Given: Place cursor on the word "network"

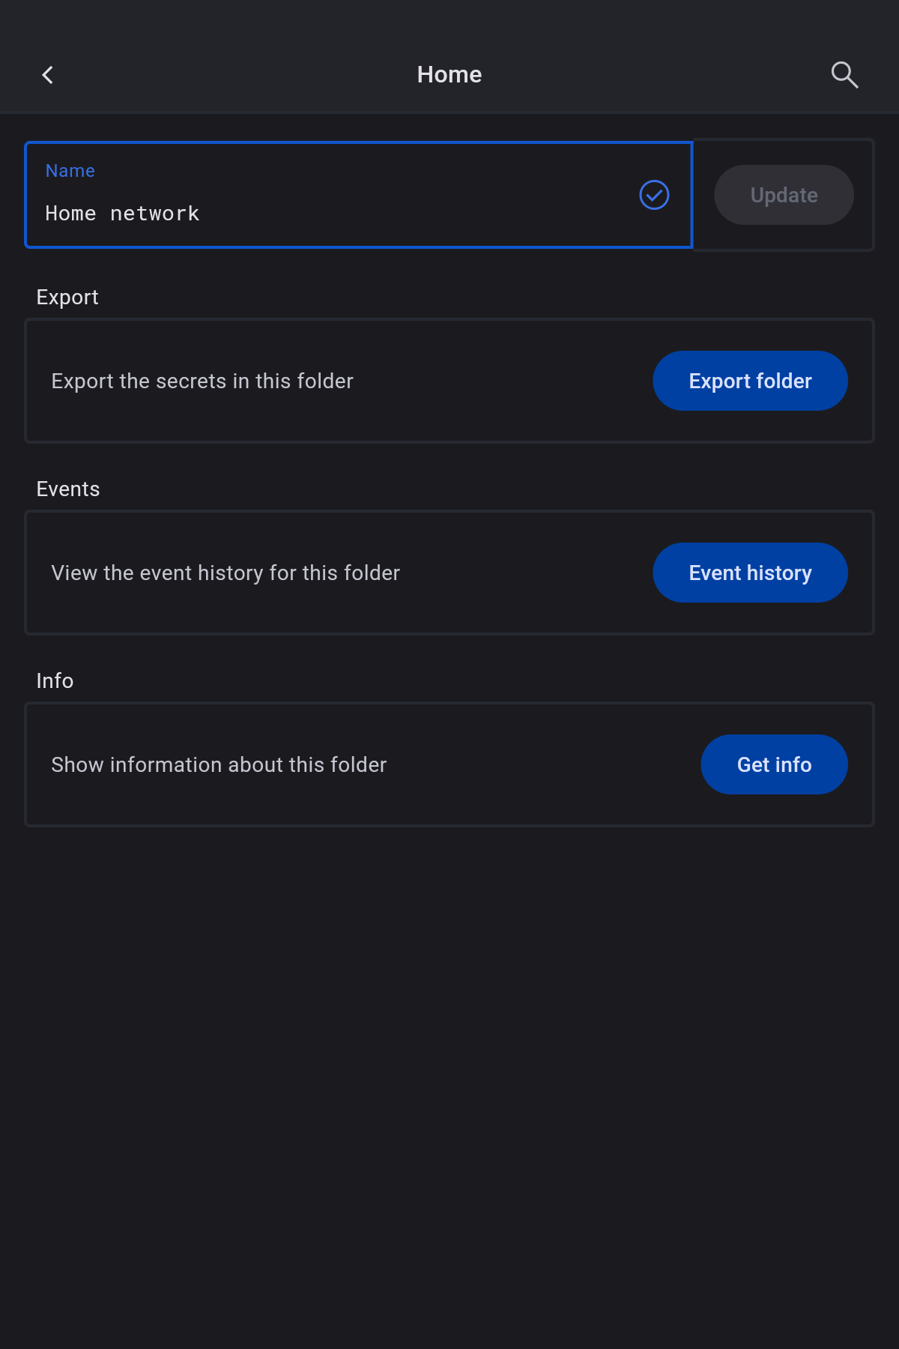Looking at the screenshot, I should pyautogui.click(x=155, y=214).
